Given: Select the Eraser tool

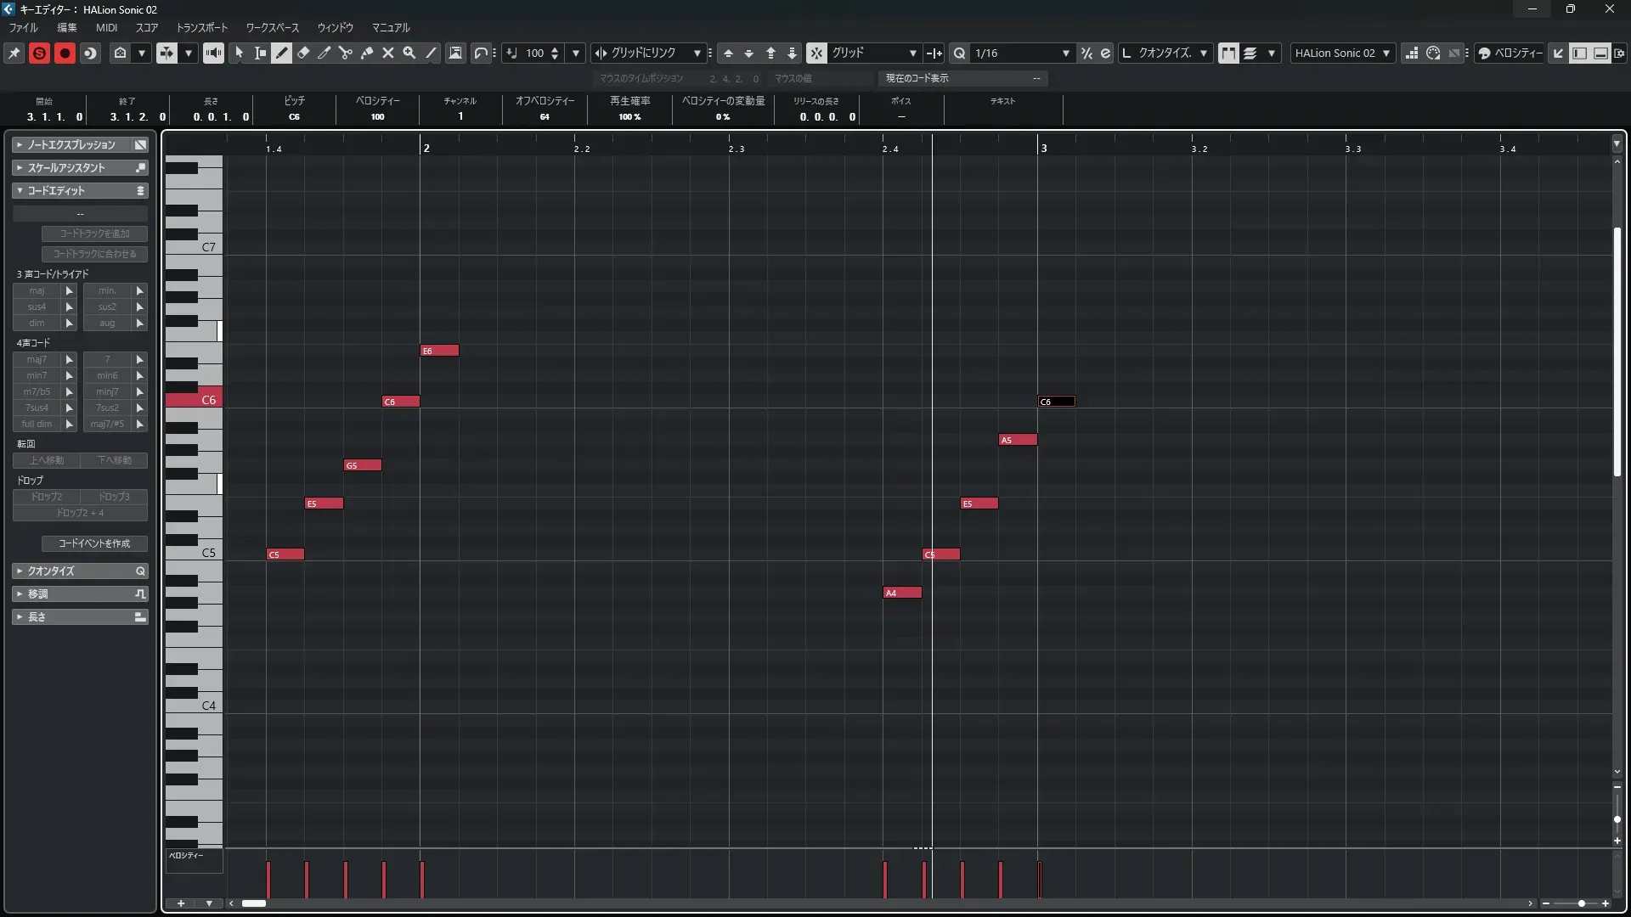Looking at the screenshot, I should (303, 53).
